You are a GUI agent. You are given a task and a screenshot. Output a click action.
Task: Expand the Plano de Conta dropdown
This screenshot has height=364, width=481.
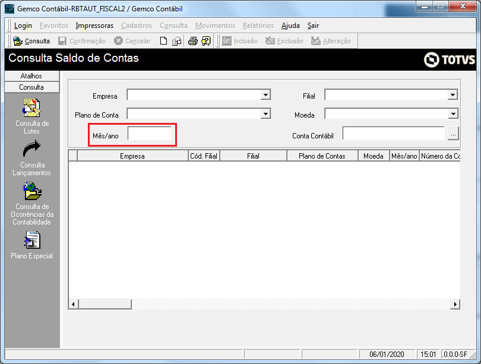pos(265,114)
